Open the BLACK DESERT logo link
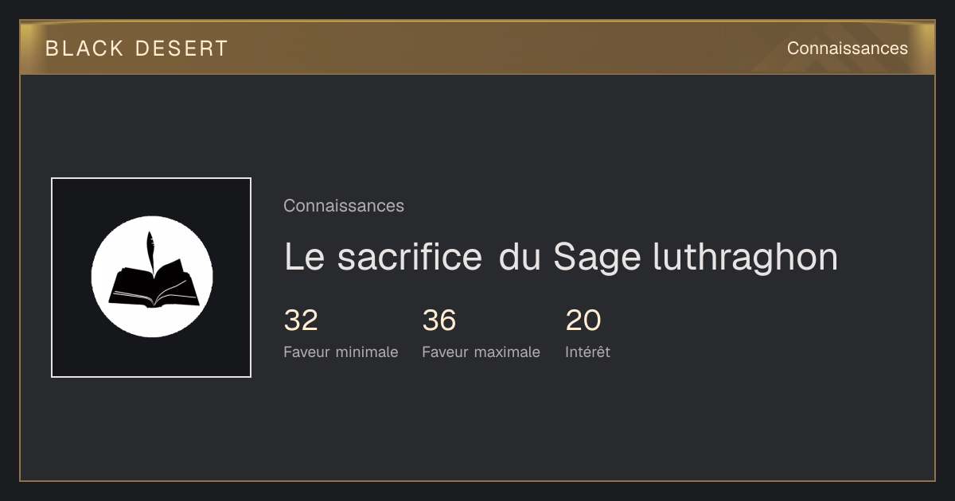Viewport: 955px width, 501px height. pyautogui.click(x=137, y=49)
